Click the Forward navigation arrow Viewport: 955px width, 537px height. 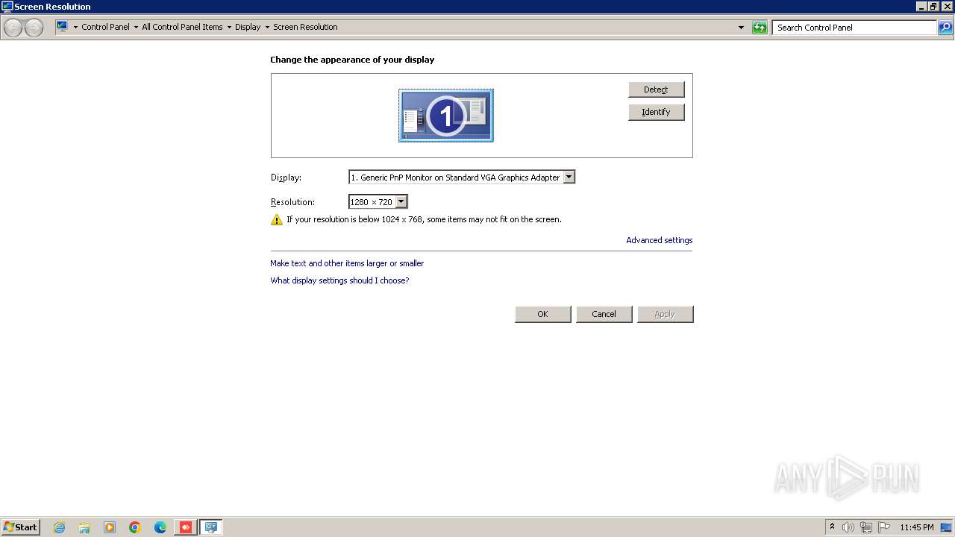pyautogui.click(x=34, y=28)
